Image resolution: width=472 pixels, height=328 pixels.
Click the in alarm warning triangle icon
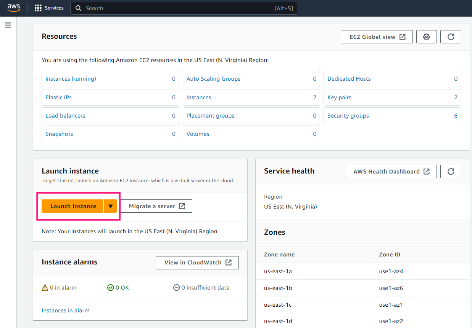[45, 288]
